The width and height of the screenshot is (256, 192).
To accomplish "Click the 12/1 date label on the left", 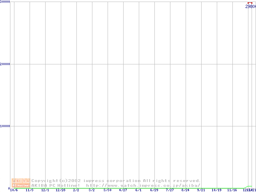I will [45, 190].
